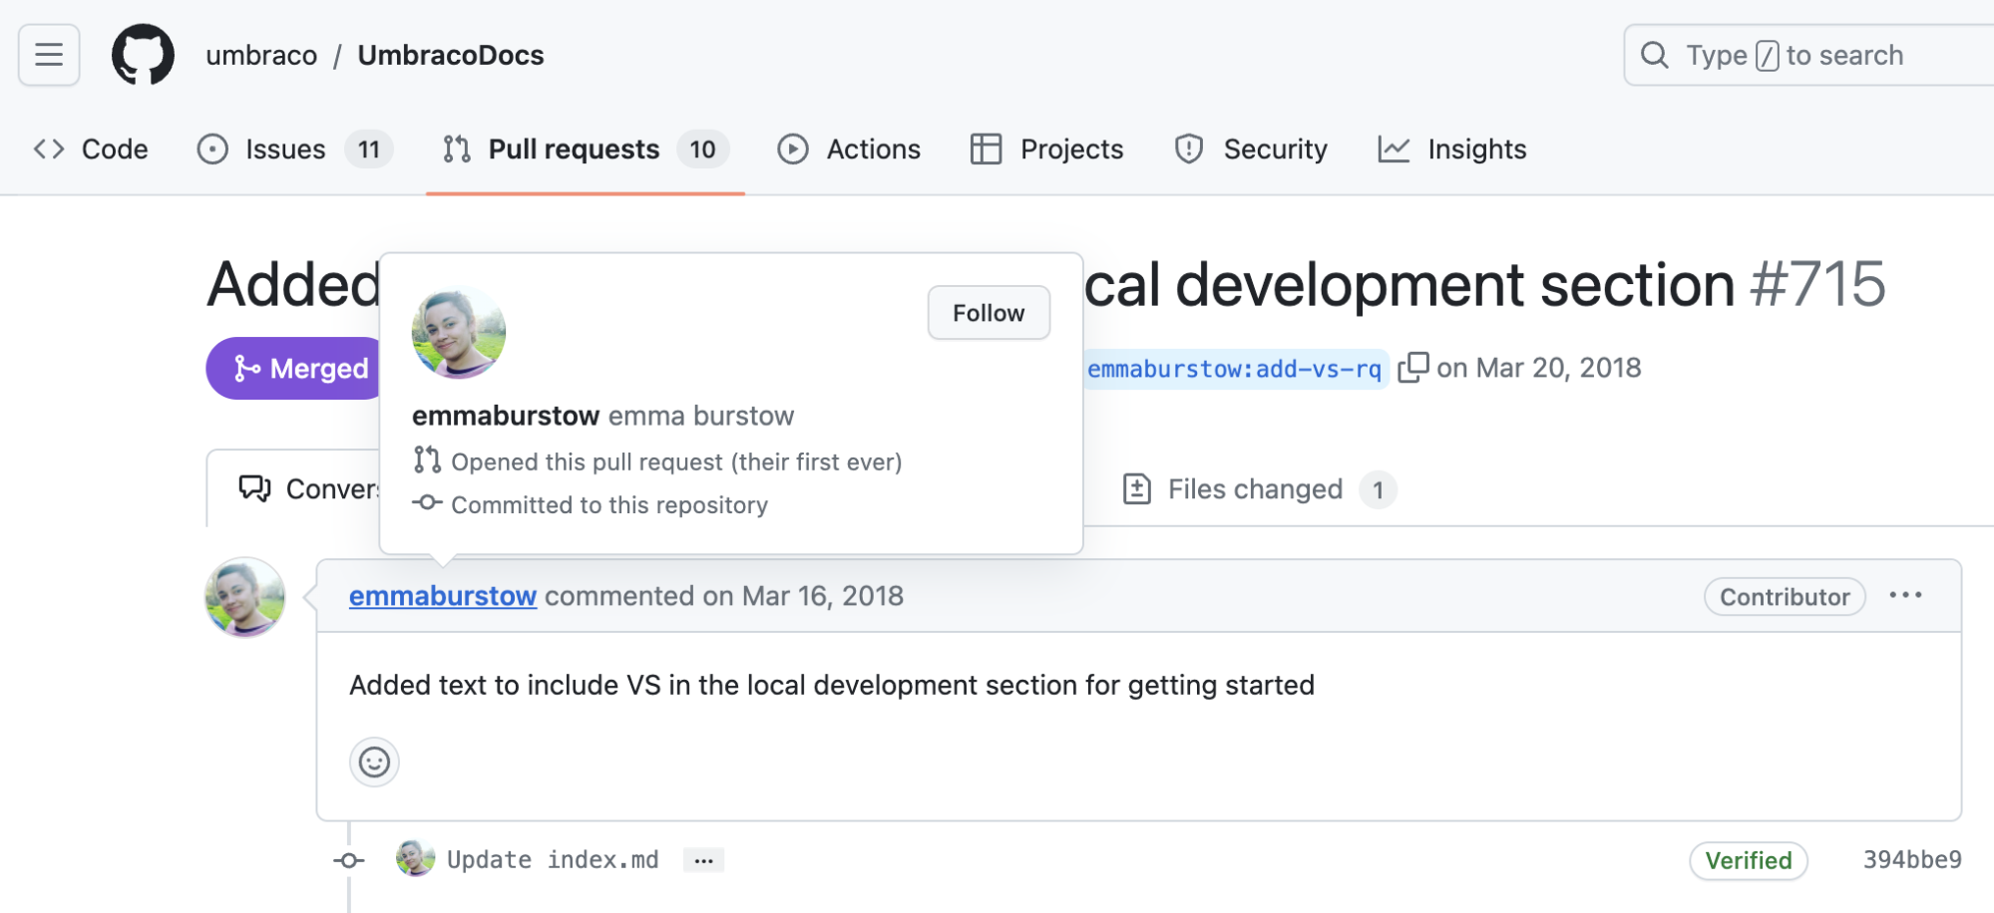
Task: Open the hamburger navigation menu
Action: (49, 55)
